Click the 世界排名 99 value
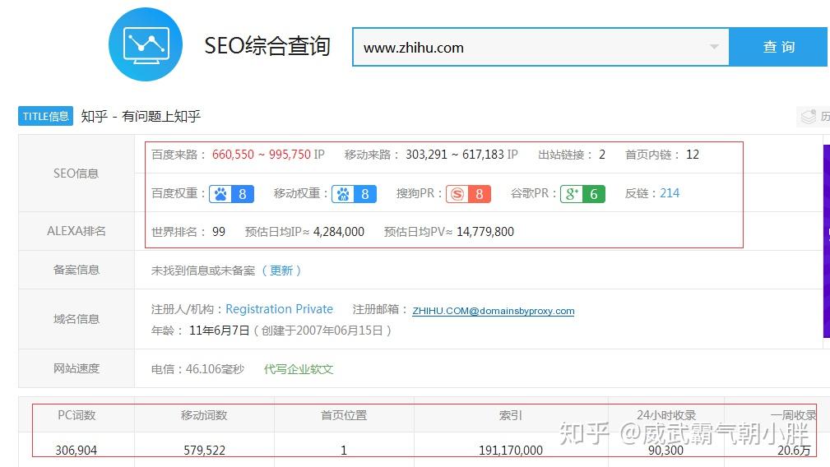This screenshot has height=467, width=830. 219,232
